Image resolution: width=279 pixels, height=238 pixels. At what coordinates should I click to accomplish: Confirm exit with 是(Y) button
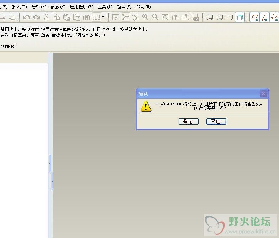click(x=189, y=121)
